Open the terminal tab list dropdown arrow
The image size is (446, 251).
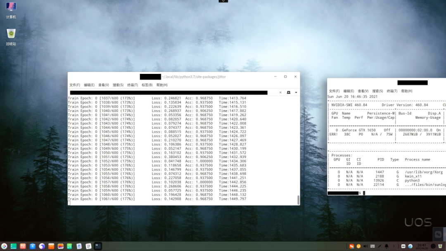(296, 92)
